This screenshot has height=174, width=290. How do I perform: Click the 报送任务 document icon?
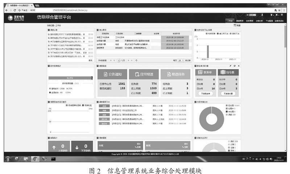[169, 74]
